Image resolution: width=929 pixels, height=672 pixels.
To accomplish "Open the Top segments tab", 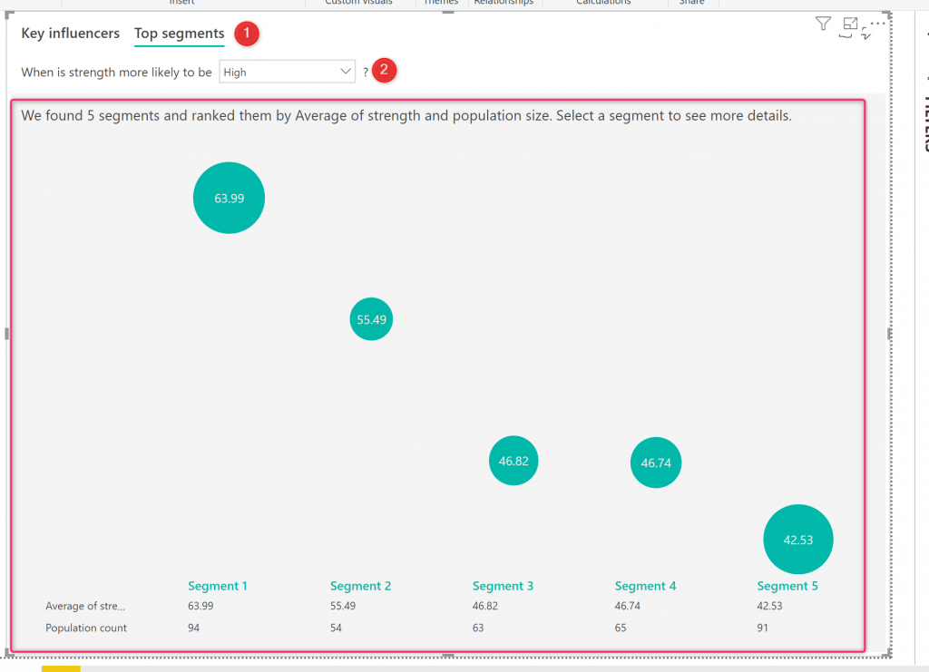I will point(179,34).
